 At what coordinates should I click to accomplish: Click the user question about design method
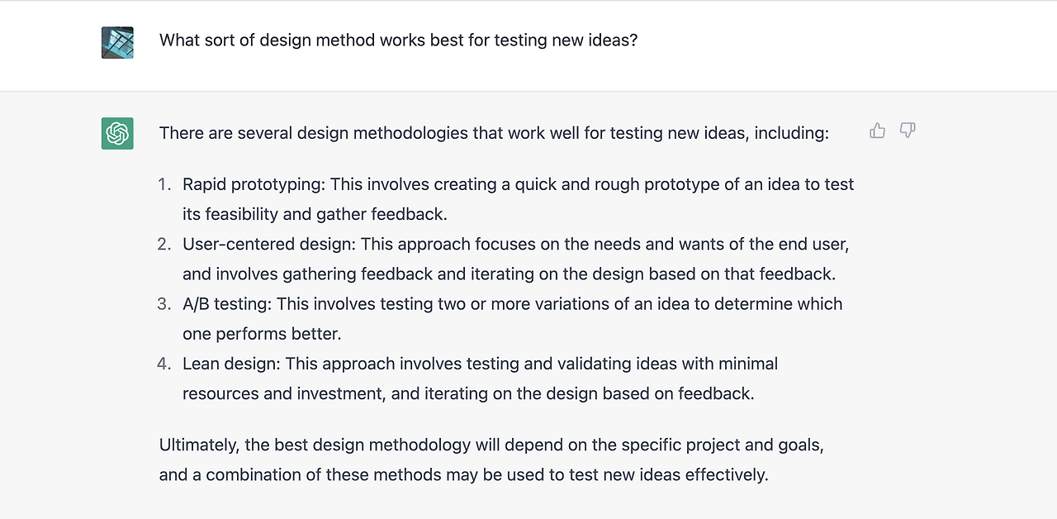pos(398,40)
